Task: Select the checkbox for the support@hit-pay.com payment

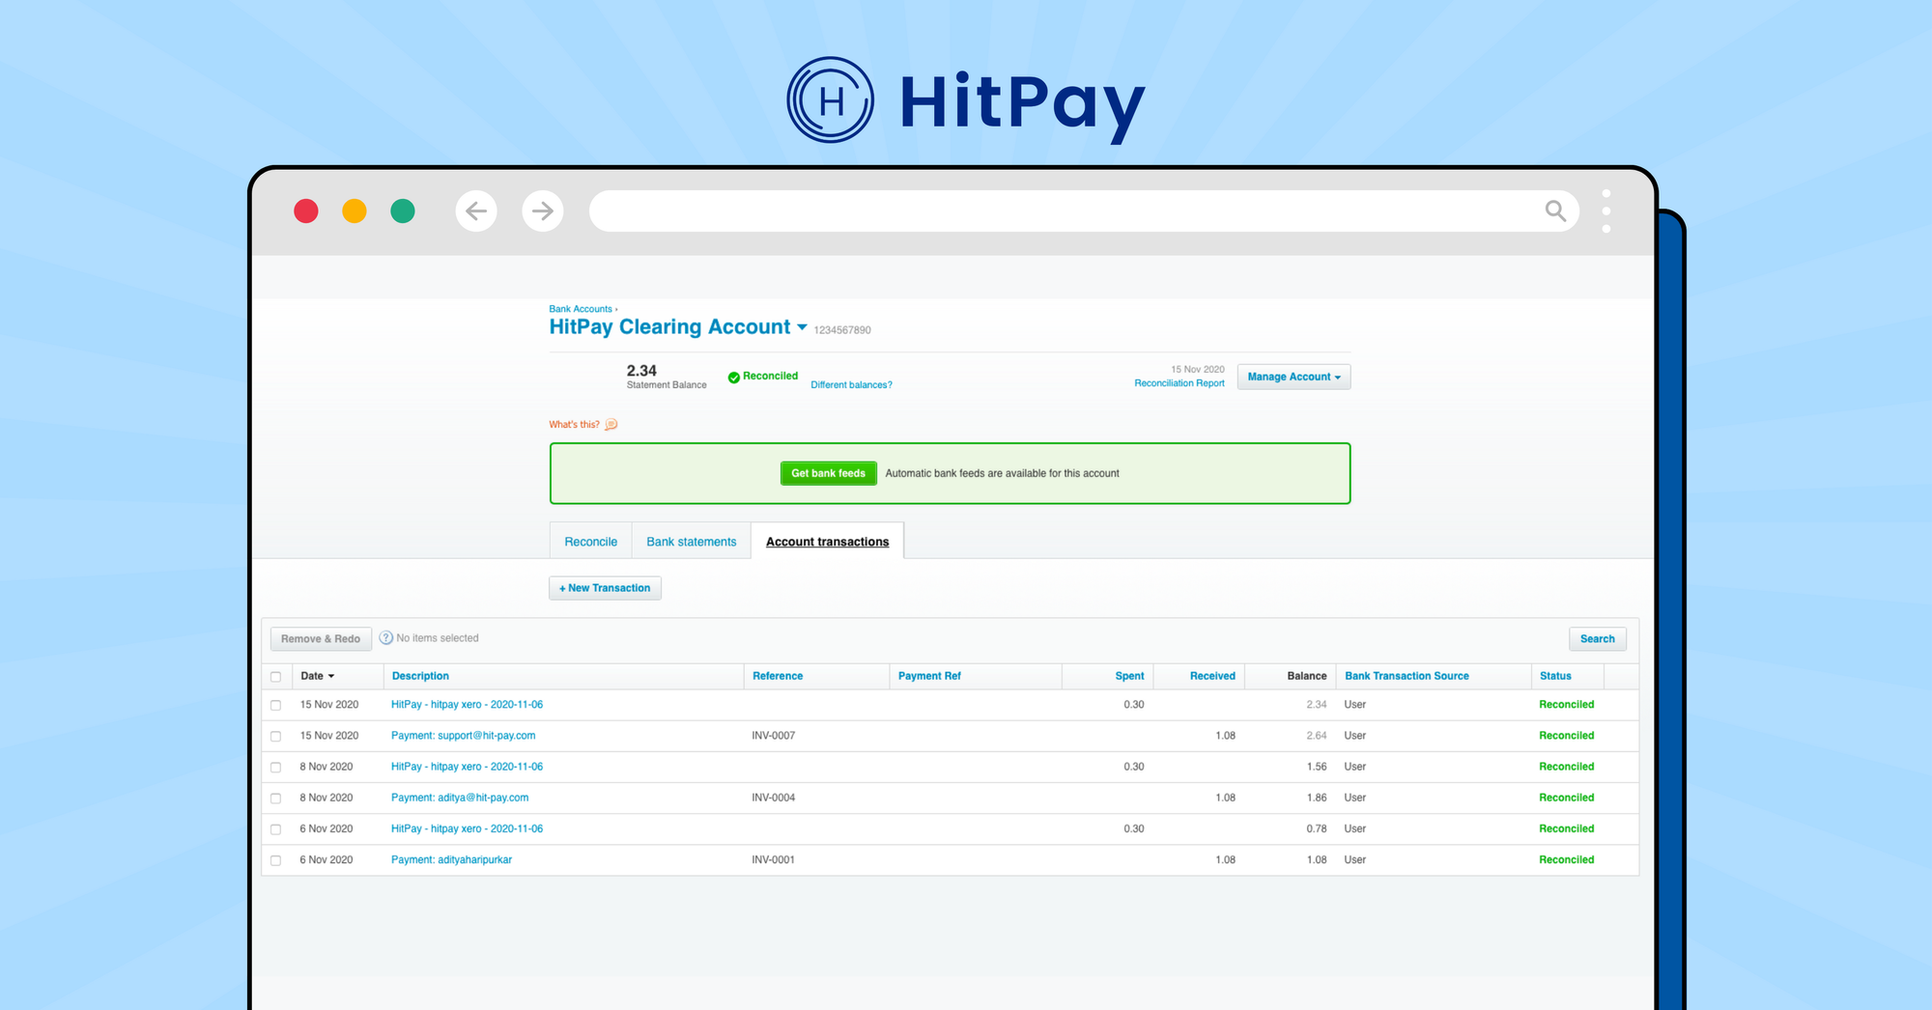Action: (276, 737)
